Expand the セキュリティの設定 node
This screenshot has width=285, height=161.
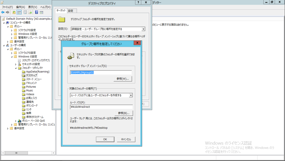coord(16,64)
